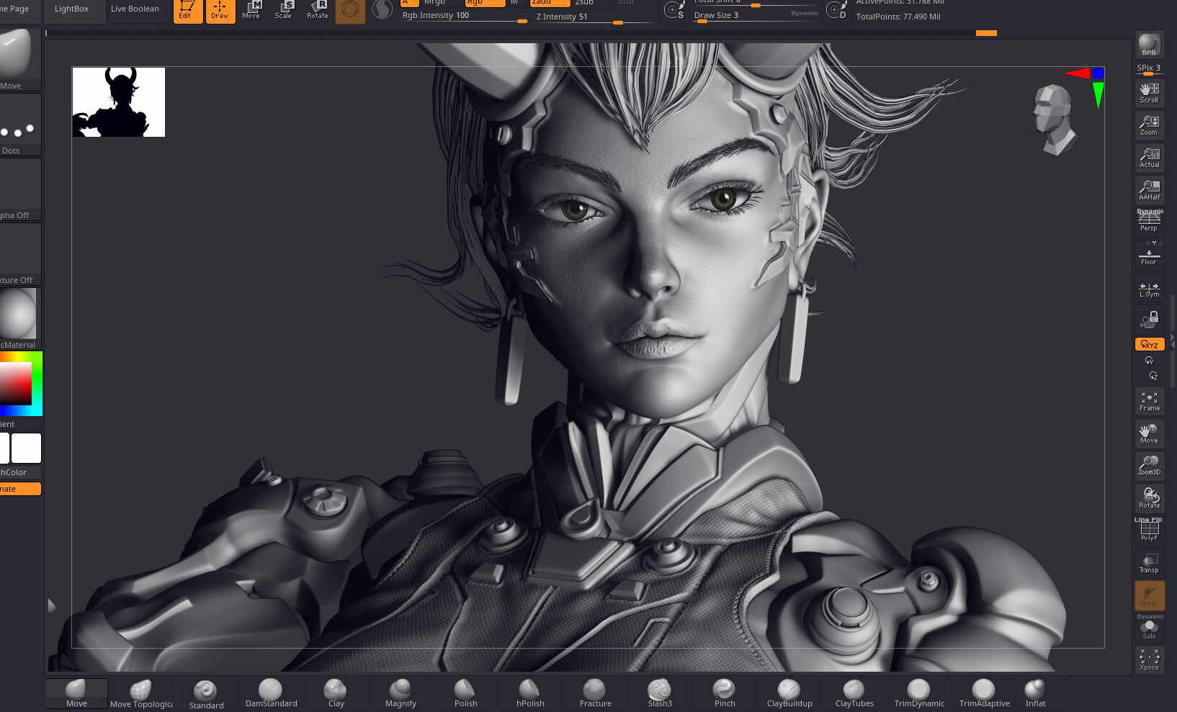Image resolution: width=1177 pixels, height=712 pixels.
Task: Click Alternate button below SwitchColor
Action: pos(19,489)
